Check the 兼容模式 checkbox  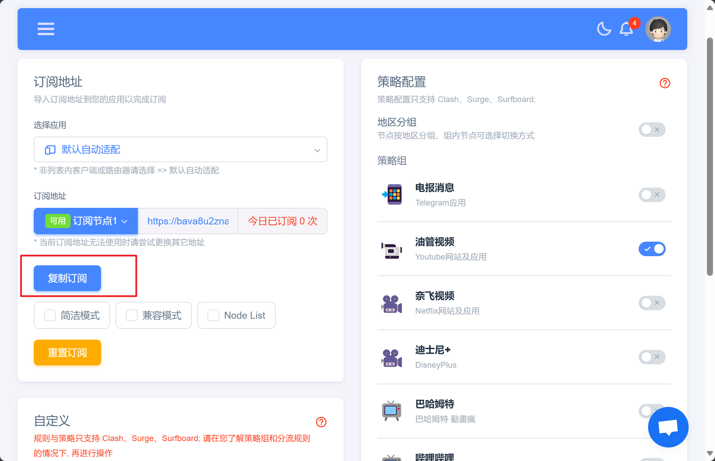click(x=132, y=315)
